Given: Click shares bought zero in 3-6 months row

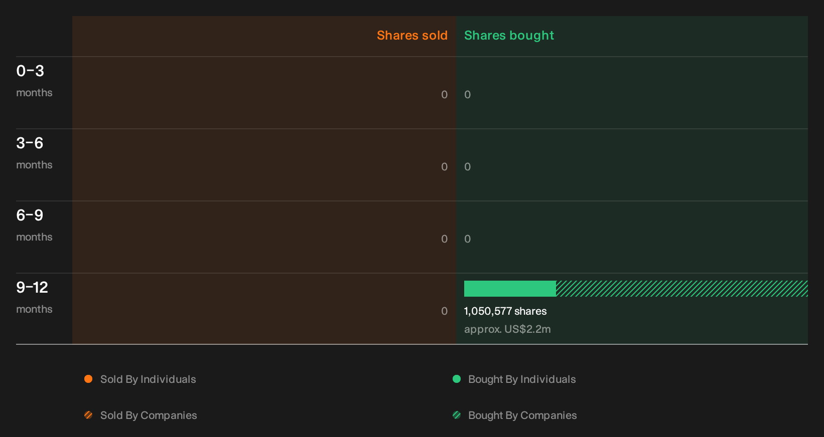Looking at the screenshot, I should (467, 167).
